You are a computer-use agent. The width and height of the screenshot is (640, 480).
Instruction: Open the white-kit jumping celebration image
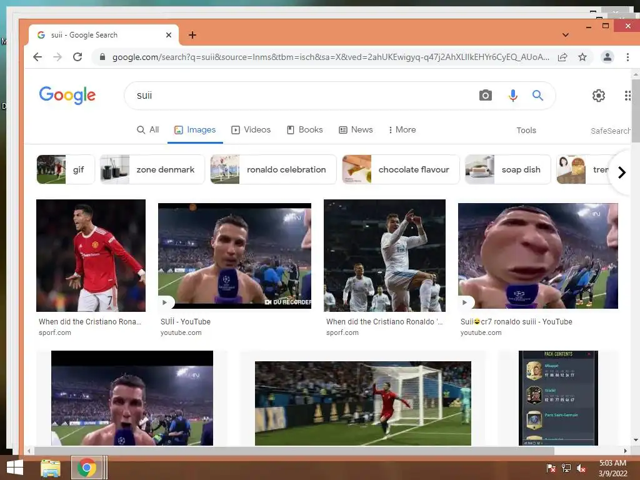384,256
